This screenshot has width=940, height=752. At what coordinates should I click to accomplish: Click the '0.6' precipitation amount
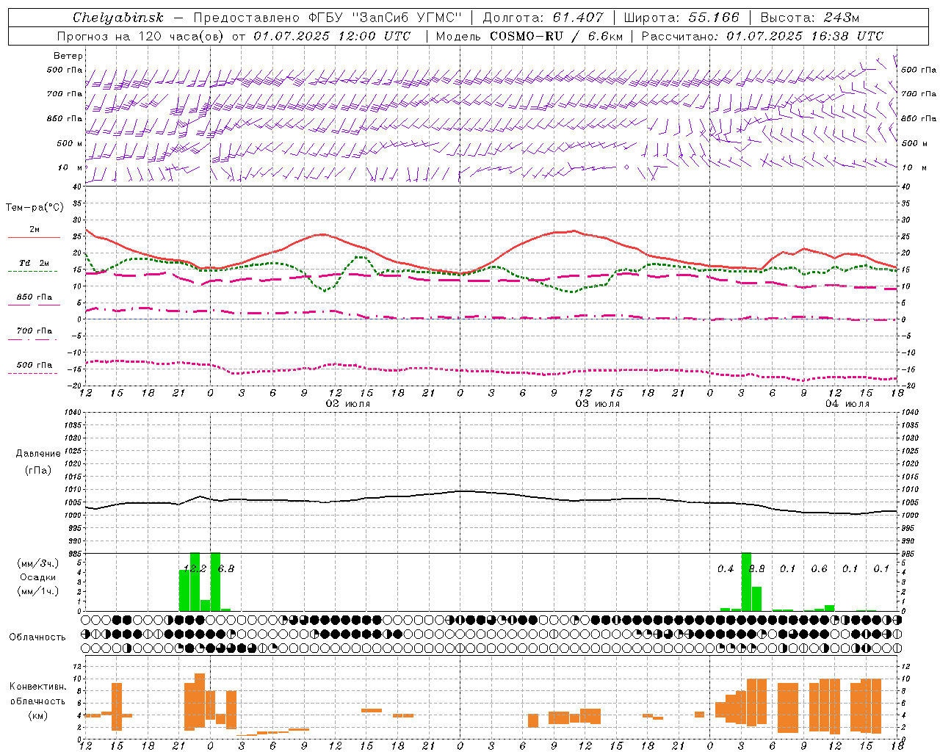(x=819, y=568)
